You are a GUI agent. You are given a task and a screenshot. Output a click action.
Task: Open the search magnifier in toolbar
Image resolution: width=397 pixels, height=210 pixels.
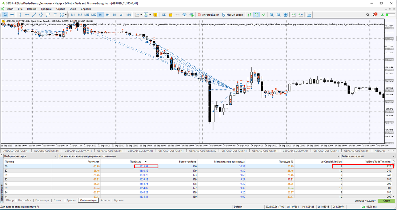coord(367,14)
